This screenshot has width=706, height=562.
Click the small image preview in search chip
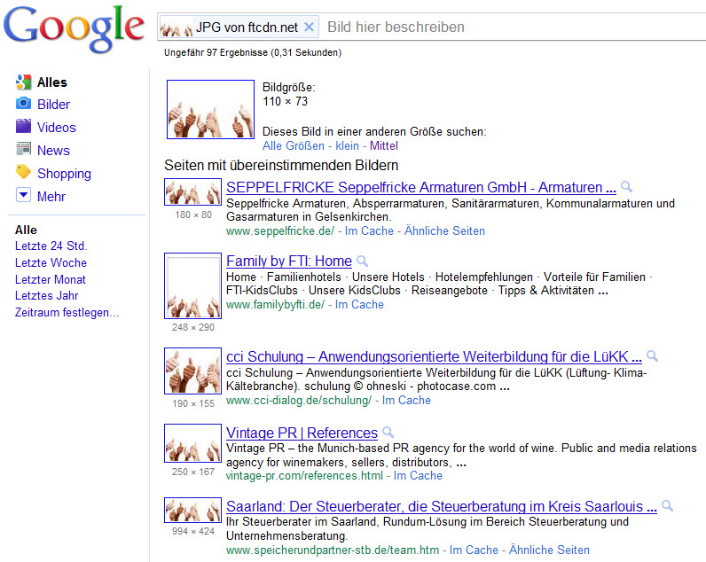(x=177, y=28)
